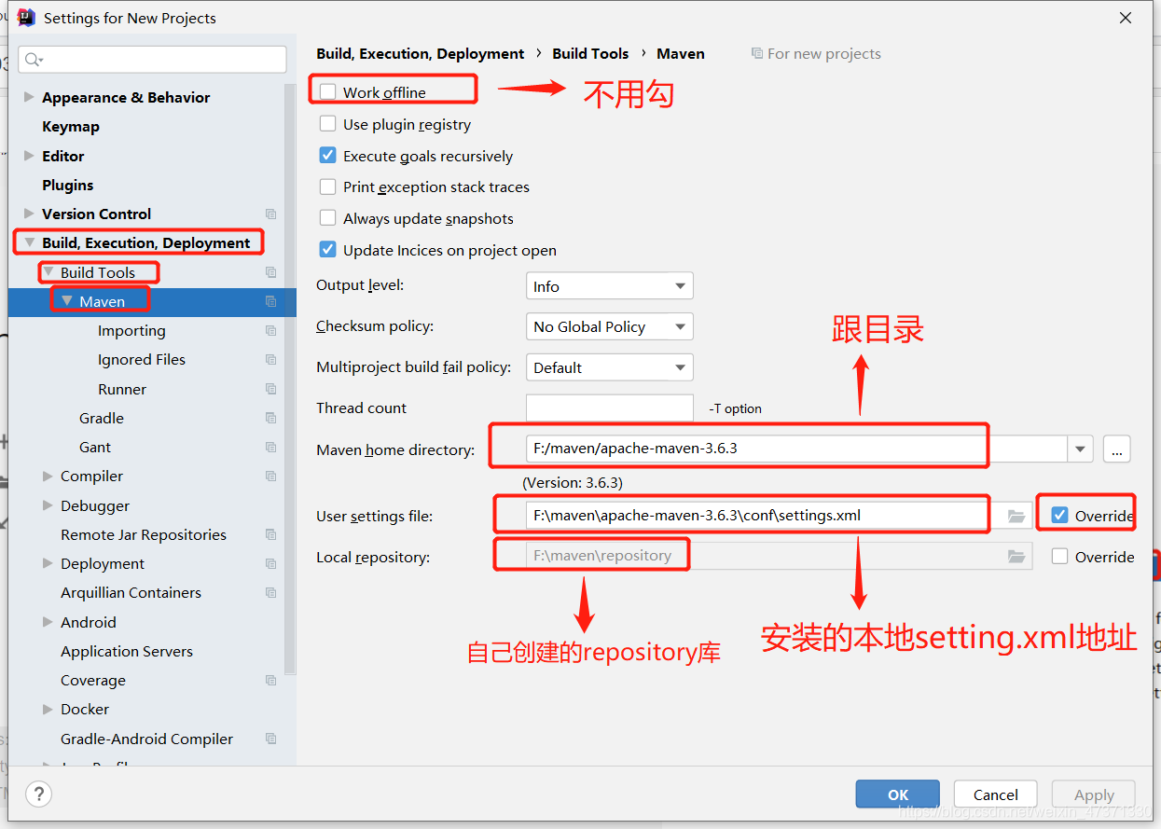Uncheck Override for User settings file
The image size is (1161, 829).
pos(1059,515)
